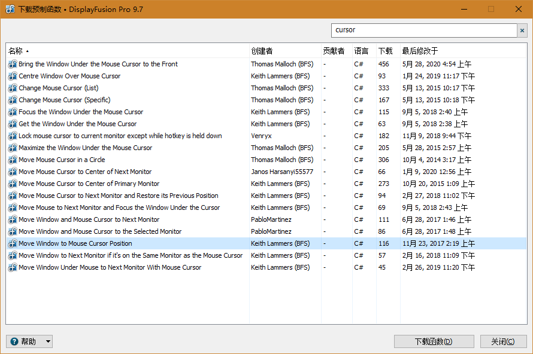Select icon of 'Change Mouse Cursor (List)' row
The width and height of the screenshot is (533, 354).
pos(13,88)
